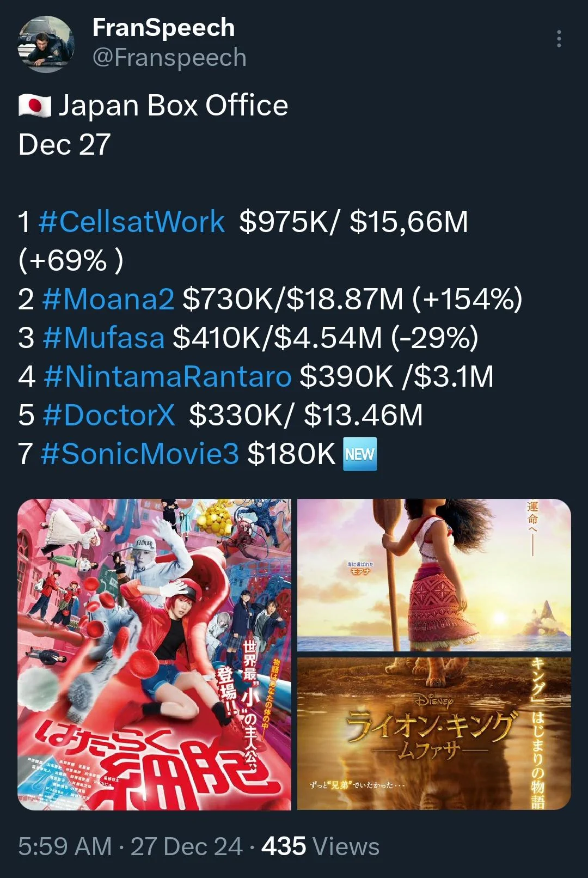Click the Japan flag emoji in tweet
The image size is (588, 878).
click(x=34, y=105)
